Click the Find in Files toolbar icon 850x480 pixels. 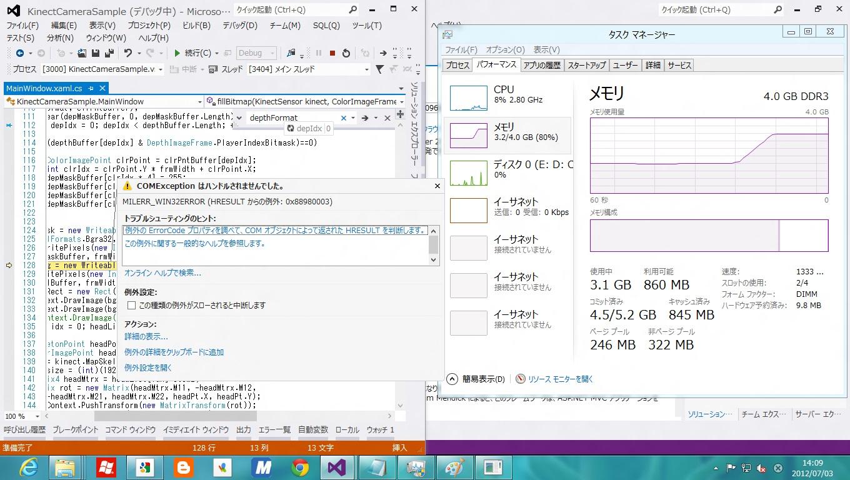(291, 53)
